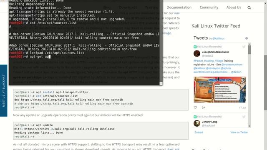Open the Documentation menu item
This screenshot has height=150, width=267.
pyautogui.click(x=179, y=7)
